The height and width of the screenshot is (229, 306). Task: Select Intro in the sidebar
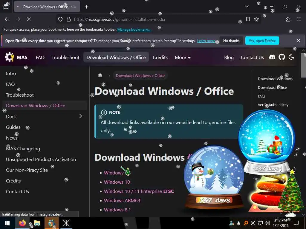pyautogui.click(x=11, y=74)
